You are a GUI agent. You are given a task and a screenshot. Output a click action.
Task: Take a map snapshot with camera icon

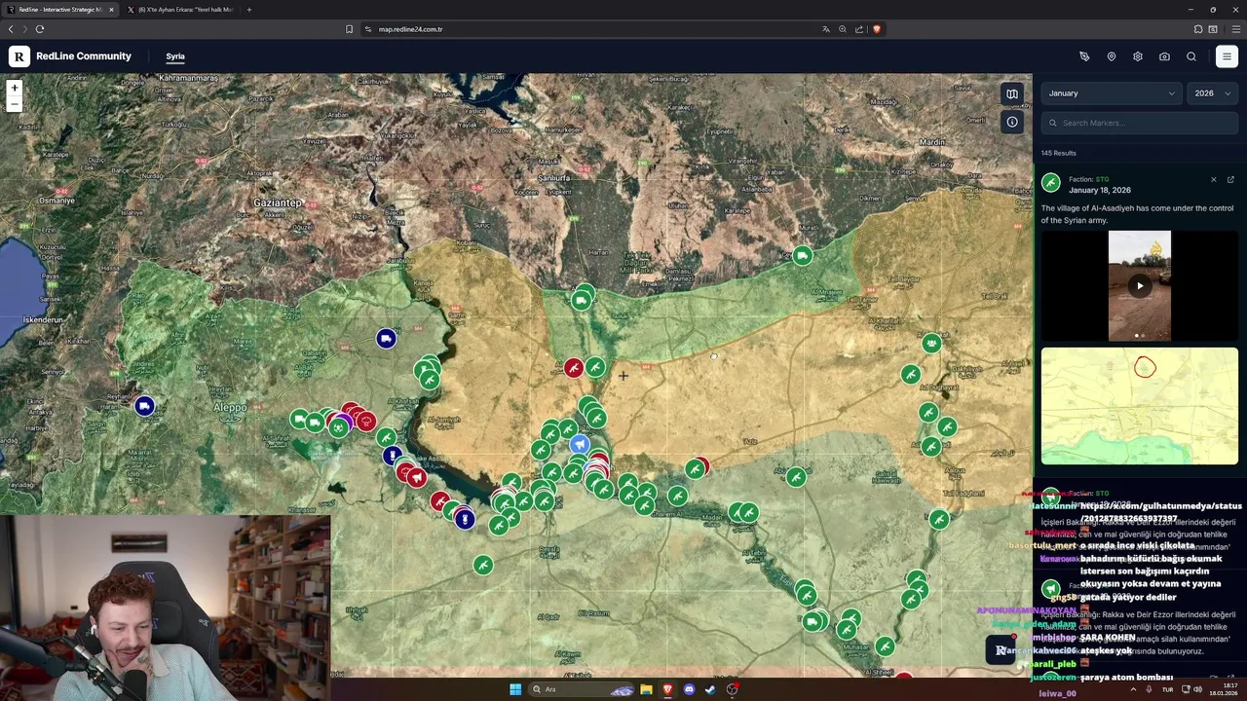tap(1164, 56)
